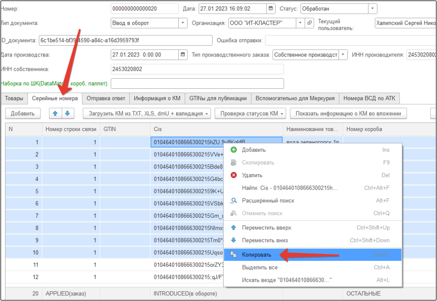Select Найти: Cis context menu entry
Screen dimensions: 437x301
coord(313,188)
